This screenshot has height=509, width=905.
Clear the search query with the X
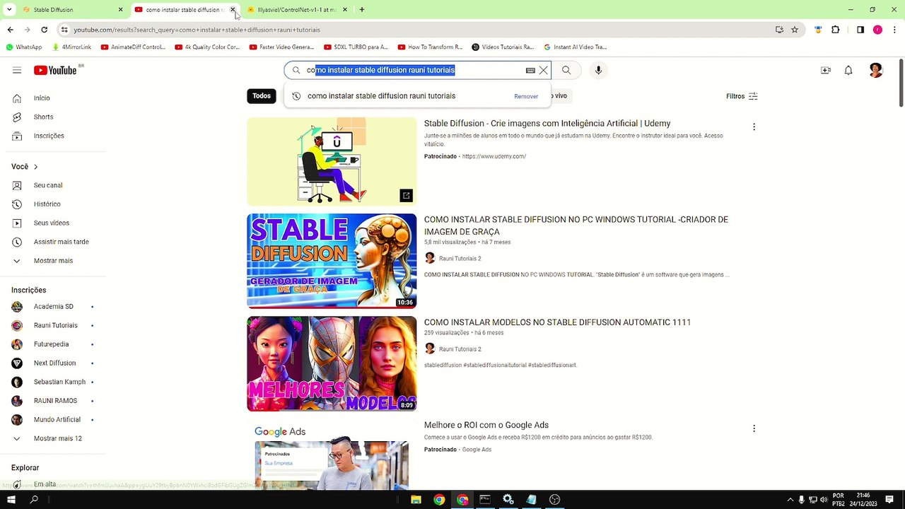tap(543, 70)
